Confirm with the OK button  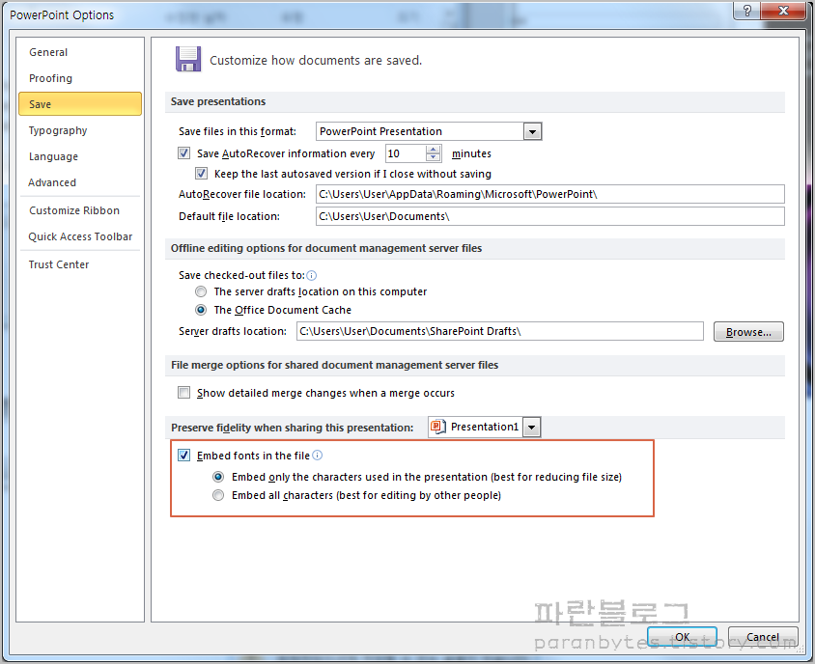tap(682, 636)
